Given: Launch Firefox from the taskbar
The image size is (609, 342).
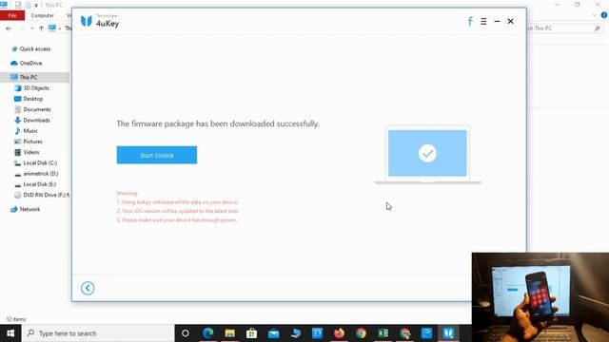Looking at the screenshot, I should point(339,333).
